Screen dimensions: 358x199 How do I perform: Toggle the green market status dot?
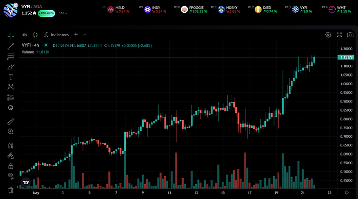[46, 45]
